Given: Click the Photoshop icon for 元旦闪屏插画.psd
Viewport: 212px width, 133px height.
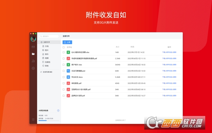Looking at the screenshot, I should click(x=68, y=71).
